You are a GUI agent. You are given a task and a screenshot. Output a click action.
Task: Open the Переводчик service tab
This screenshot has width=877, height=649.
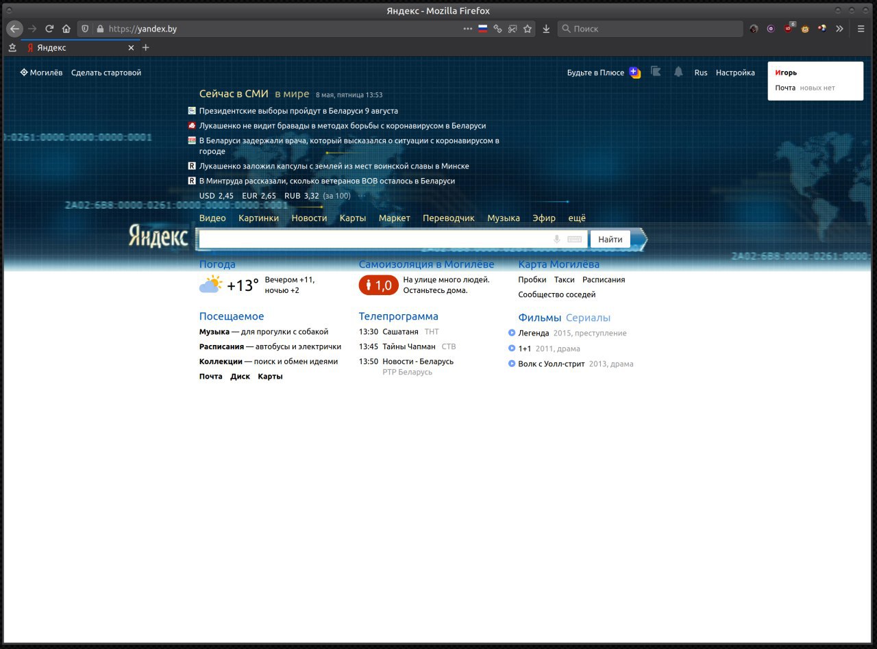[449, 218]
